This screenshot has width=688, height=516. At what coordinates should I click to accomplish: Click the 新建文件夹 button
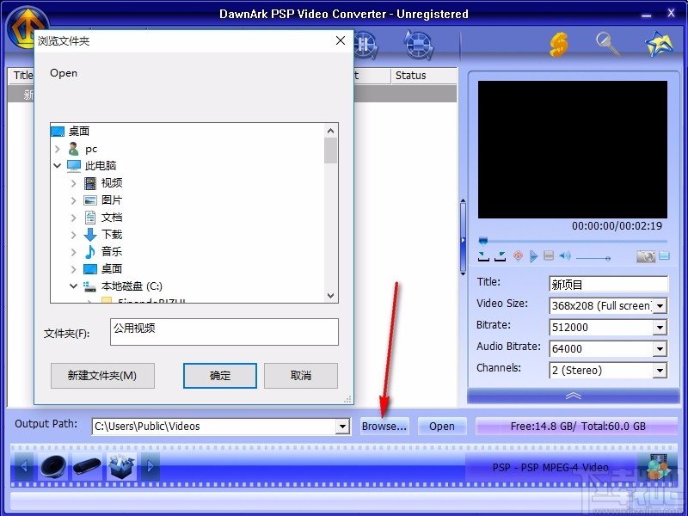pos(102,376)
